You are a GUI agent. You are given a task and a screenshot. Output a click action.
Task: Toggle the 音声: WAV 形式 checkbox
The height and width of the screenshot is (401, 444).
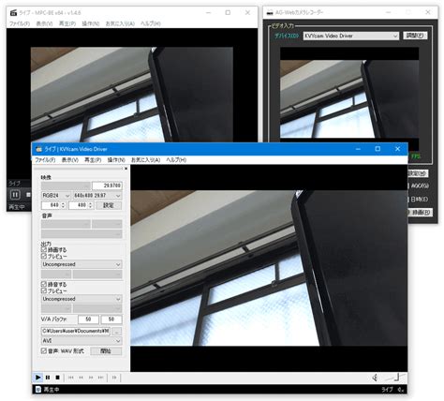pos(44,351)
